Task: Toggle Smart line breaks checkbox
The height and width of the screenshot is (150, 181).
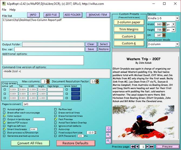Action: point(4,129)
